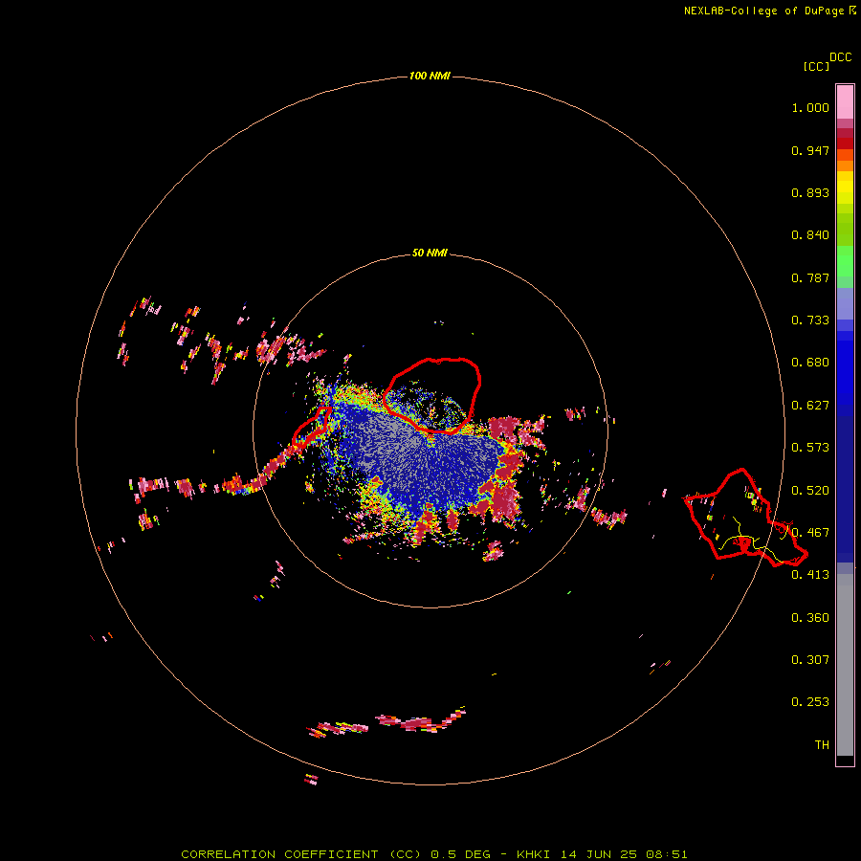Click the [CC] units label
This screenshot has width=861, height=861.
816,66
